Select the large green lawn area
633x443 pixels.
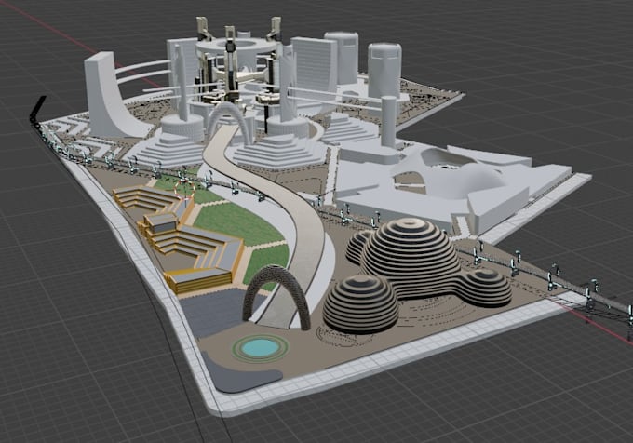[x=238, y=224]
